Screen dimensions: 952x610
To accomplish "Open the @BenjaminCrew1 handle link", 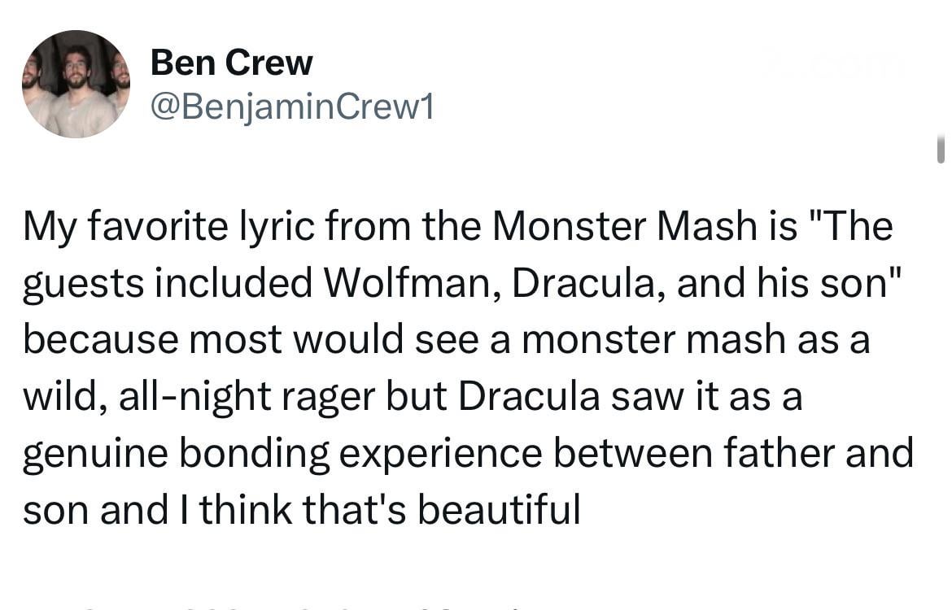I will [x=291, y=107].
